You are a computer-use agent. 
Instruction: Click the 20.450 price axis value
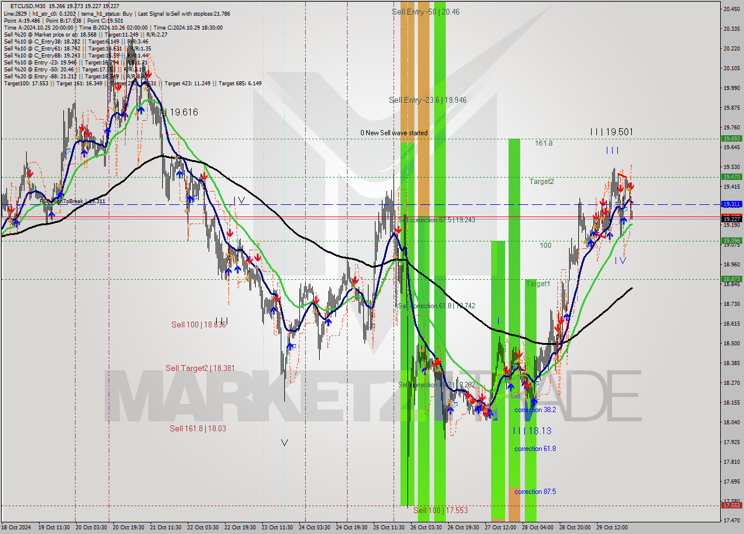731,9
